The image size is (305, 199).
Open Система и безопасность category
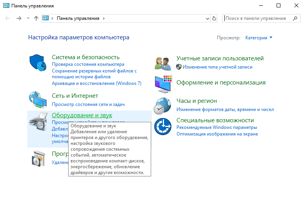[x=85, y=57]
